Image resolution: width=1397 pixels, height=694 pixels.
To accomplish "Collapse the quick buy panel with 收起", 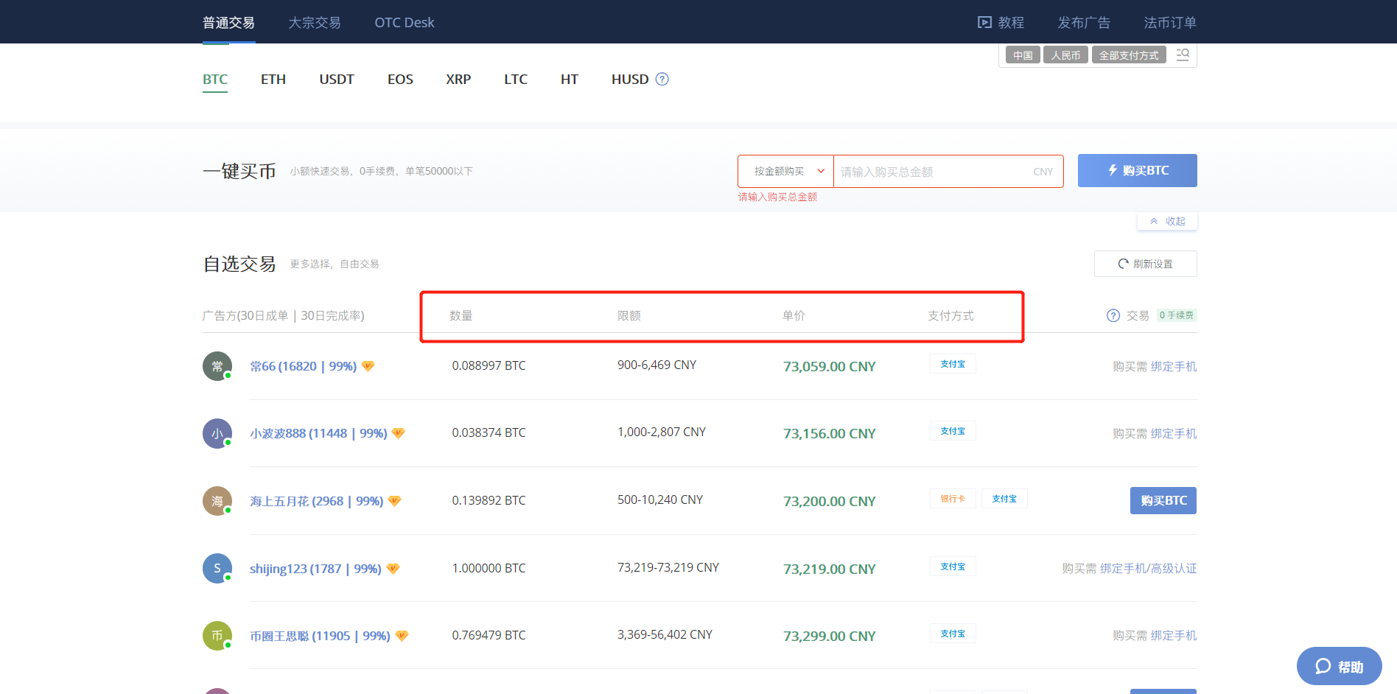I will [x=1167, y=221].
